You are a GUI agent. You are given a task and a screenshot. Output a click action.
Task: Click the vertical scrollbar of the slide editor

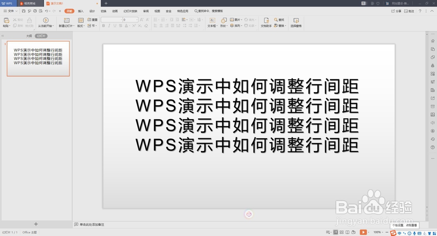coord(427,121)
